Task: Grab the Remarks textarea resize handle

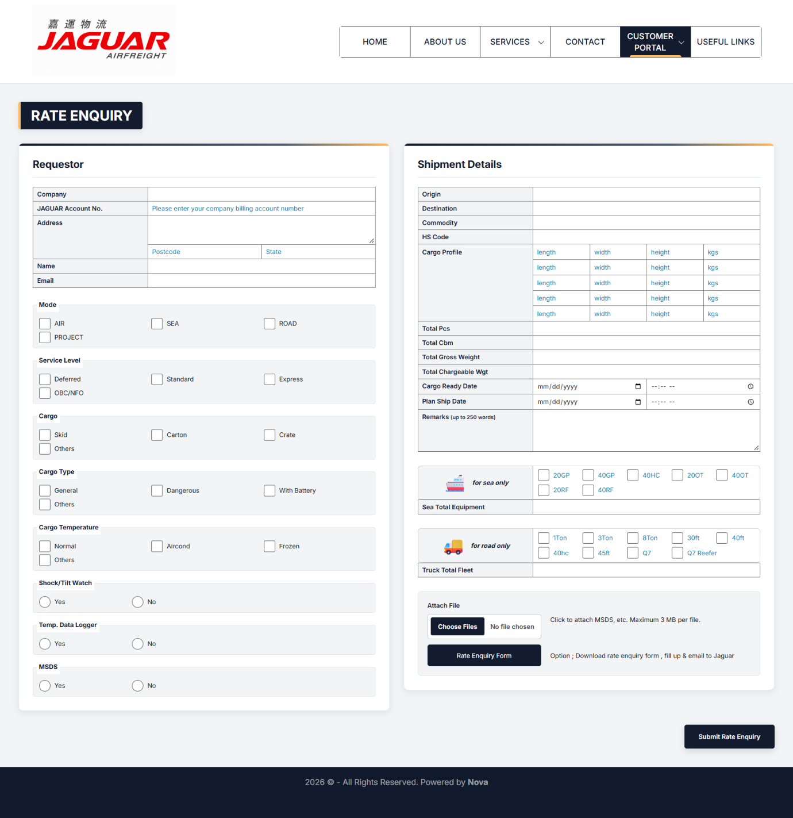Action: (x=756, y=448)
